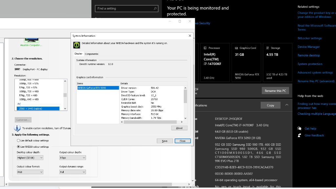Switch to the Components tab
This screenshot has height=189, width=336.
tap(92, 54)
